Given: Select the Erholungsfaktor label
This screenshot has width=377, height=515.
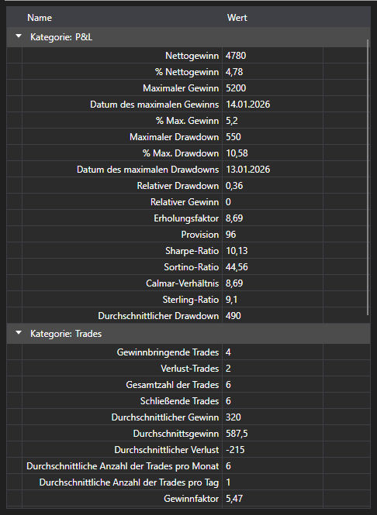Looking at the screenshot, I should (x=186, y=218).
